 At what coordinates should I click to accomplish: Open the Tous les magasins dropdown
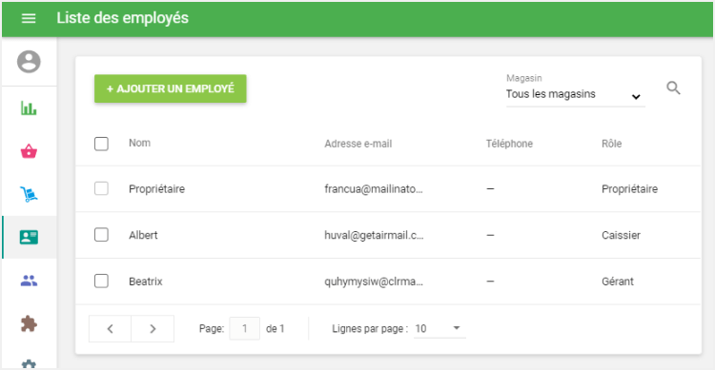(x=576, y=95)
